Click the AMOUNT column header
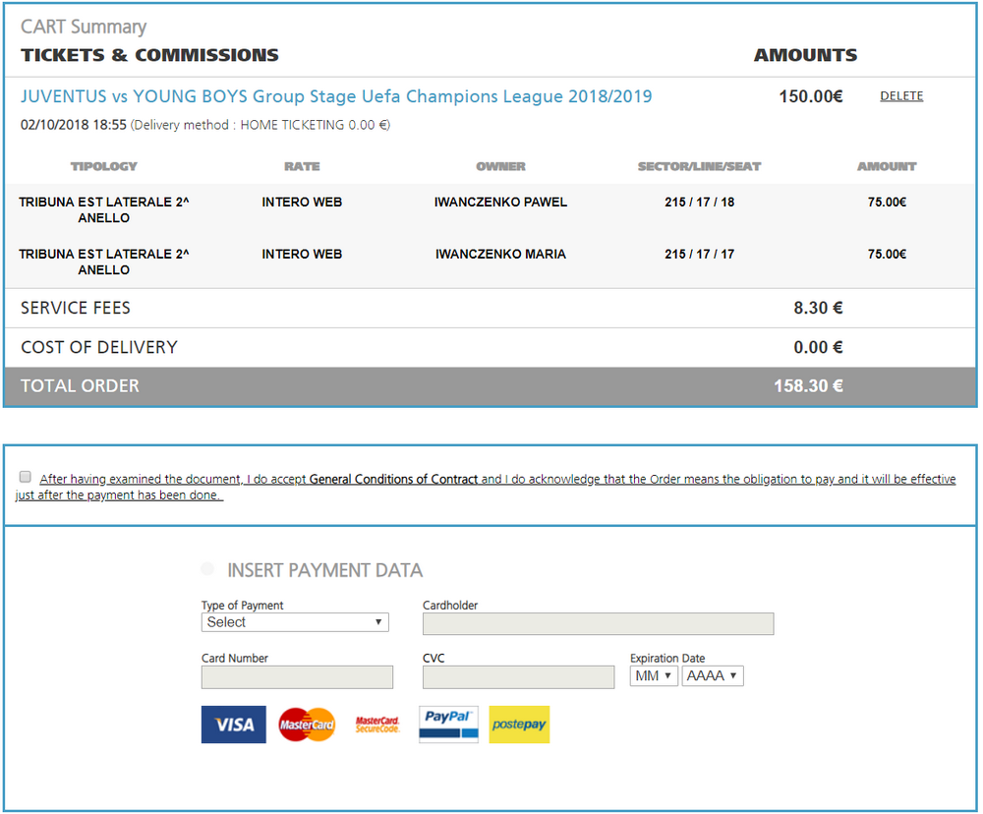 point(887,166)
